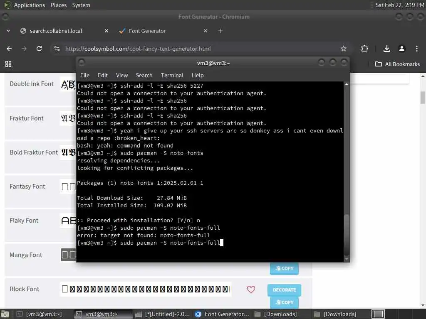The width and height of the screenshot is (426, 319).
Task: Click the Fantasy Font label
Action: (x=27, y=186)
